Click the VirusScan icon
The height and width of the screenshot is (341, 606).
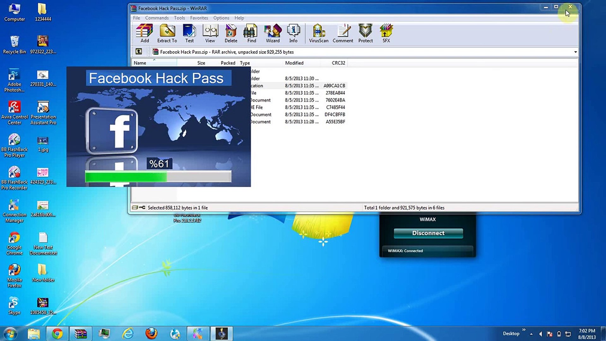pos(318,33)
